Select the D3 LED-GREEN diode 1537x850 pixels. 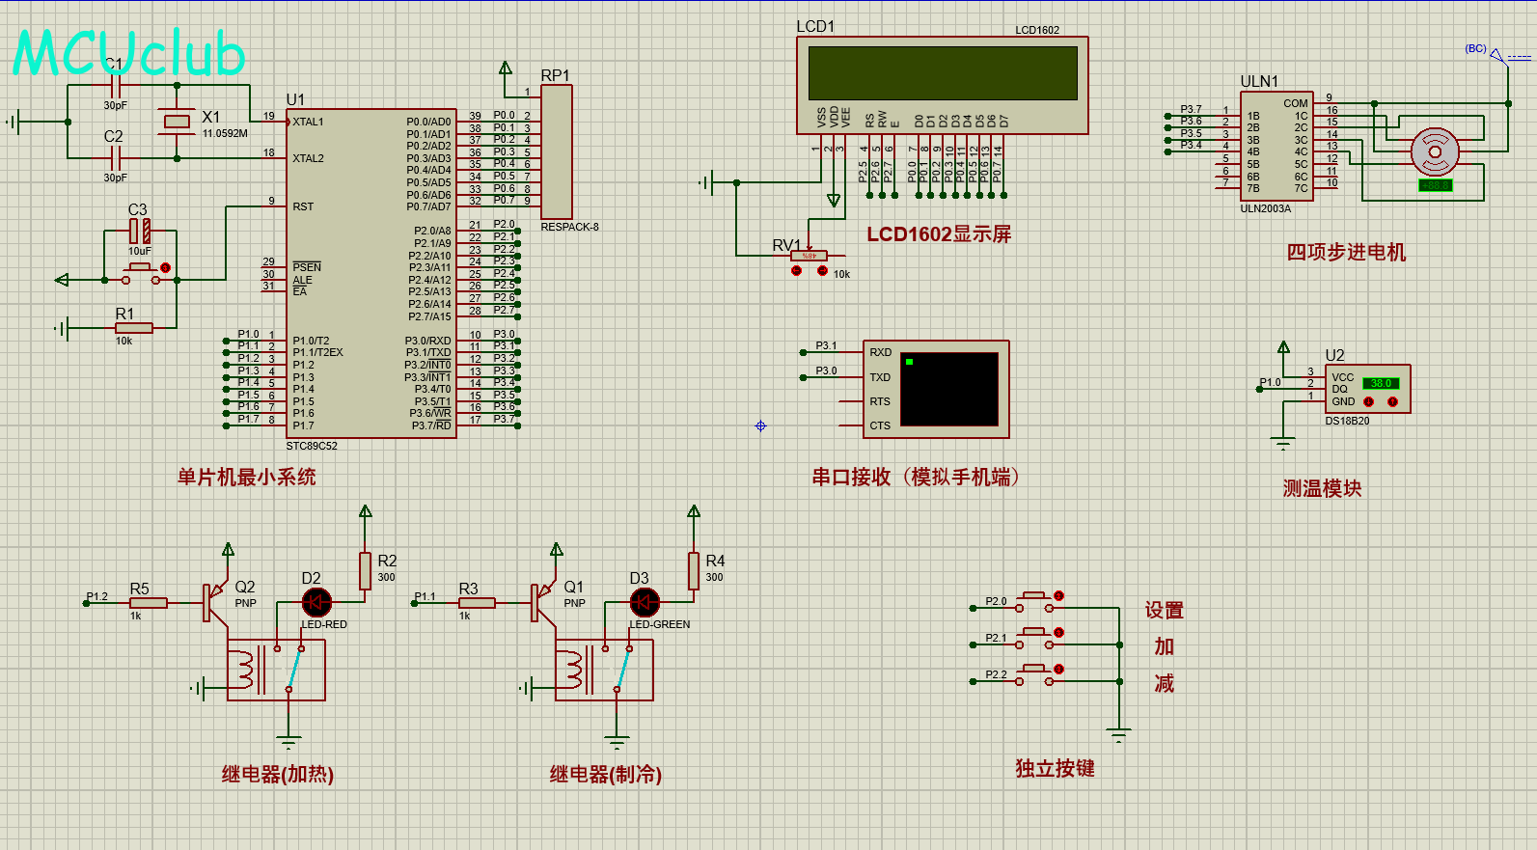(x=645, y=602)
